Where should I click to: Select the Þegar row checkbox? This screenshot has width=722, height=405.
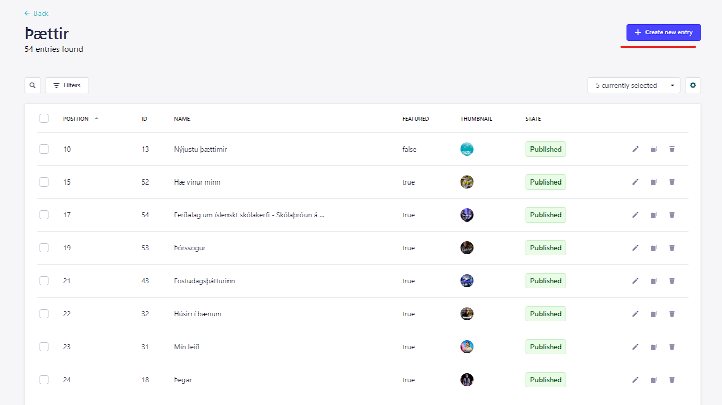pos(44,380)
